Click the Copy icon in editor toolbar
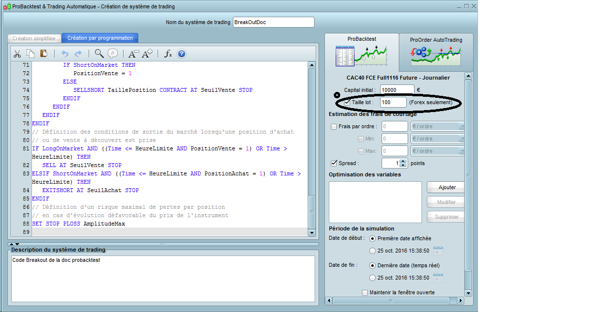Screen dimensions: 609x312 31,54
